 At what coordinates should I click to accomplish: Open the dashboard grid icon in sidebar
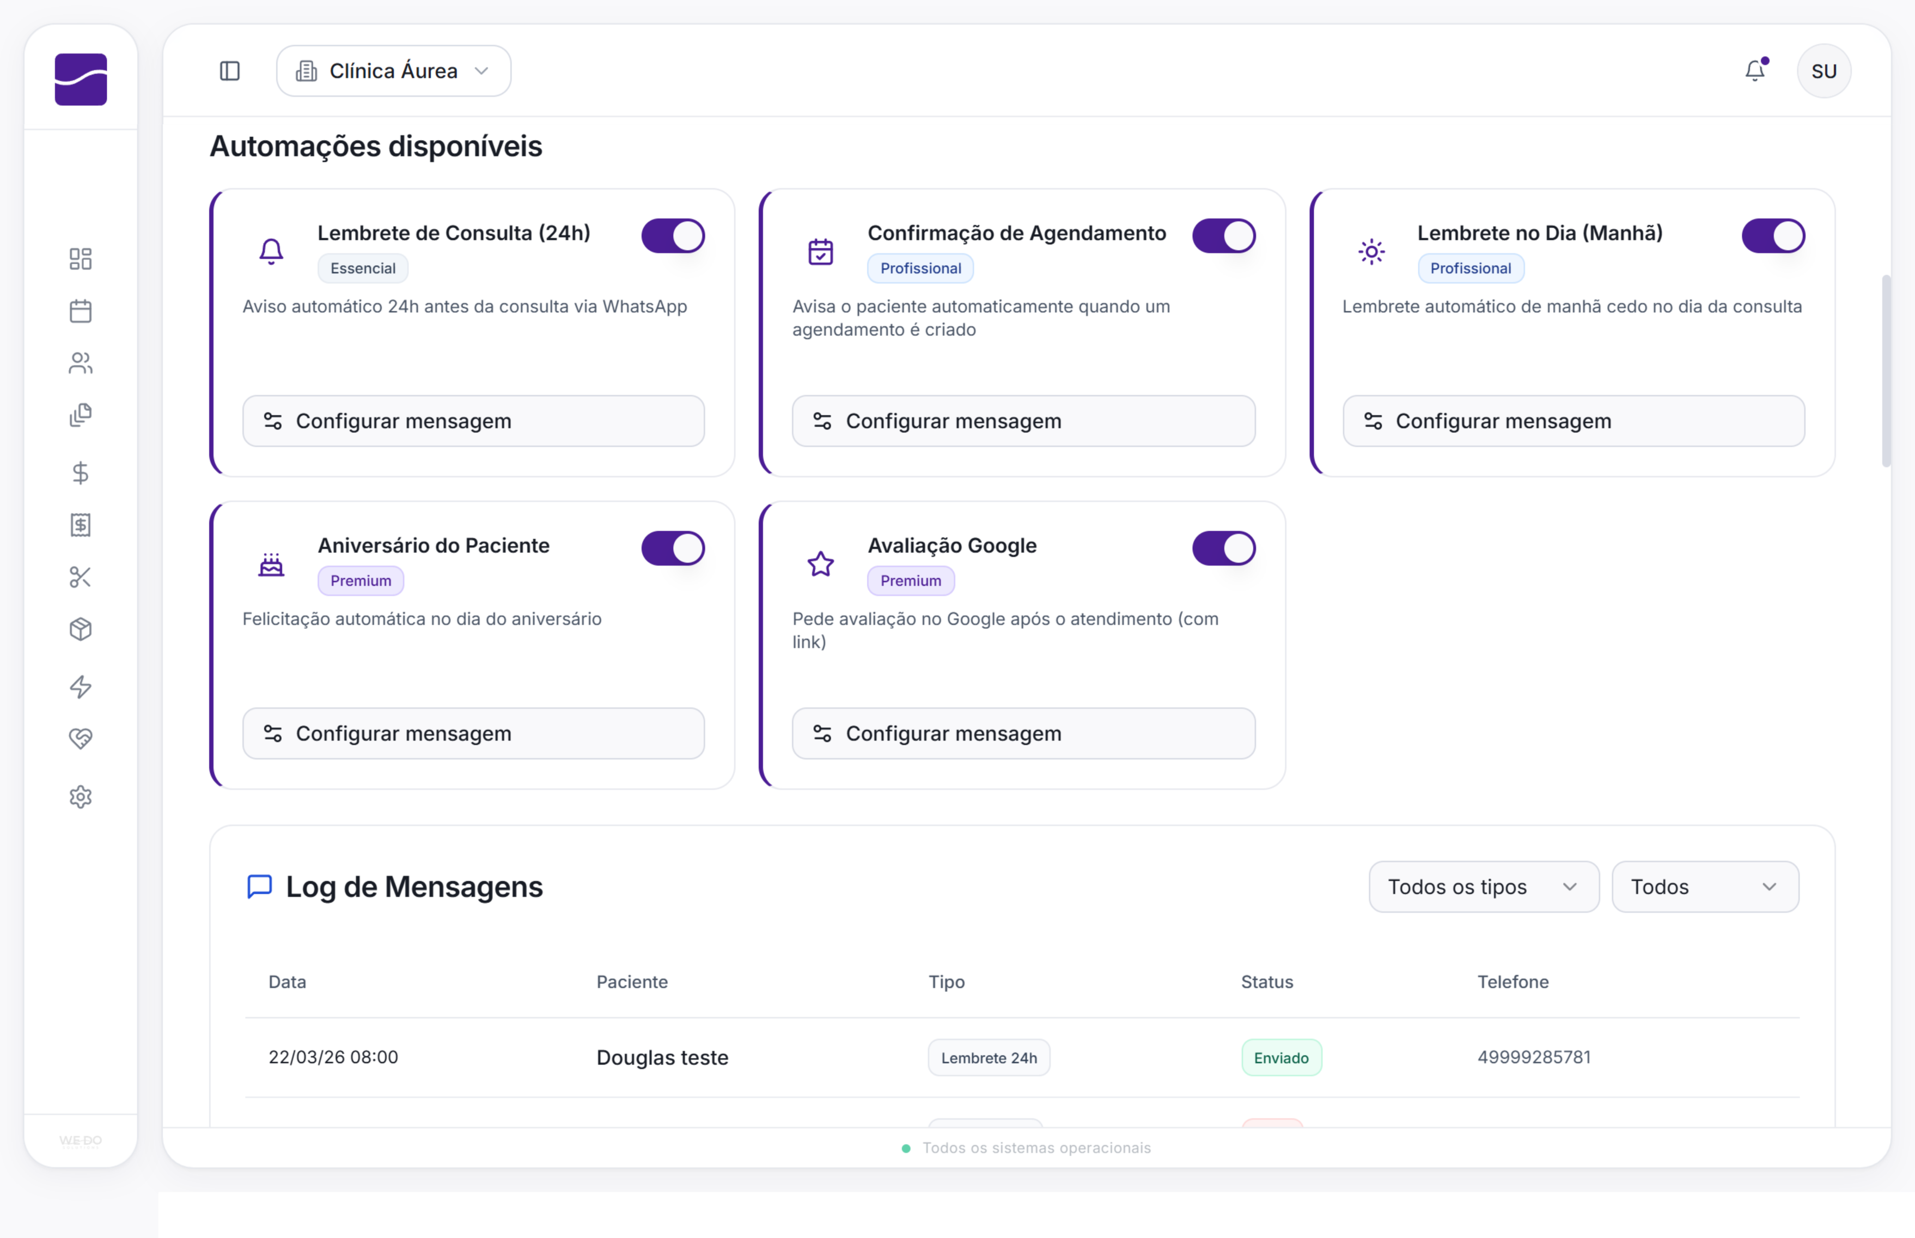(81, 258)
